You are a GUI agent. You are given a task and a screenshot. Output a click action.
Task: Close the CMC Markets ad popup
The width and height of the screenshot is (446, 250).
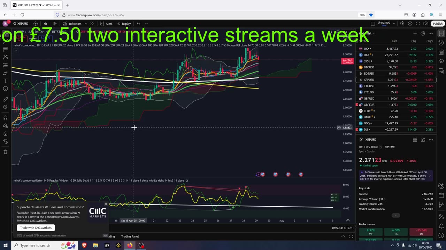tap(106, 204)
